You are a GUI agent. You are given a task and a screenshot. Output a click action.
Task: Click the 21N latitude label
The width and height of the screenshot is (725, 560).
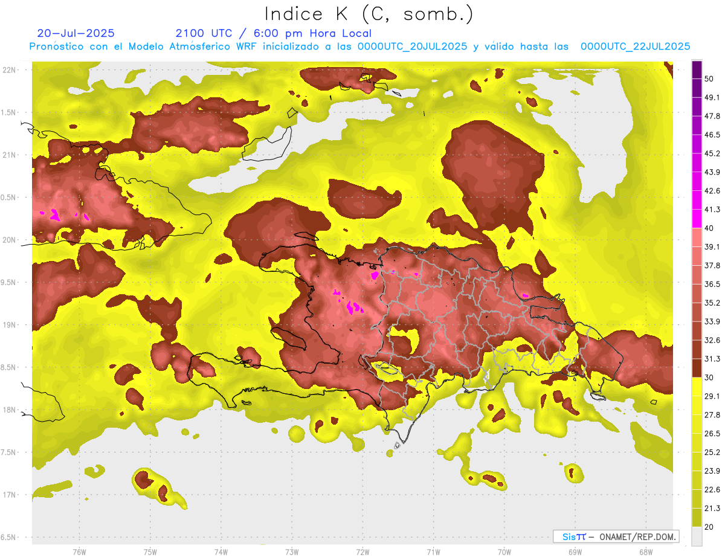tap(9, 155)
